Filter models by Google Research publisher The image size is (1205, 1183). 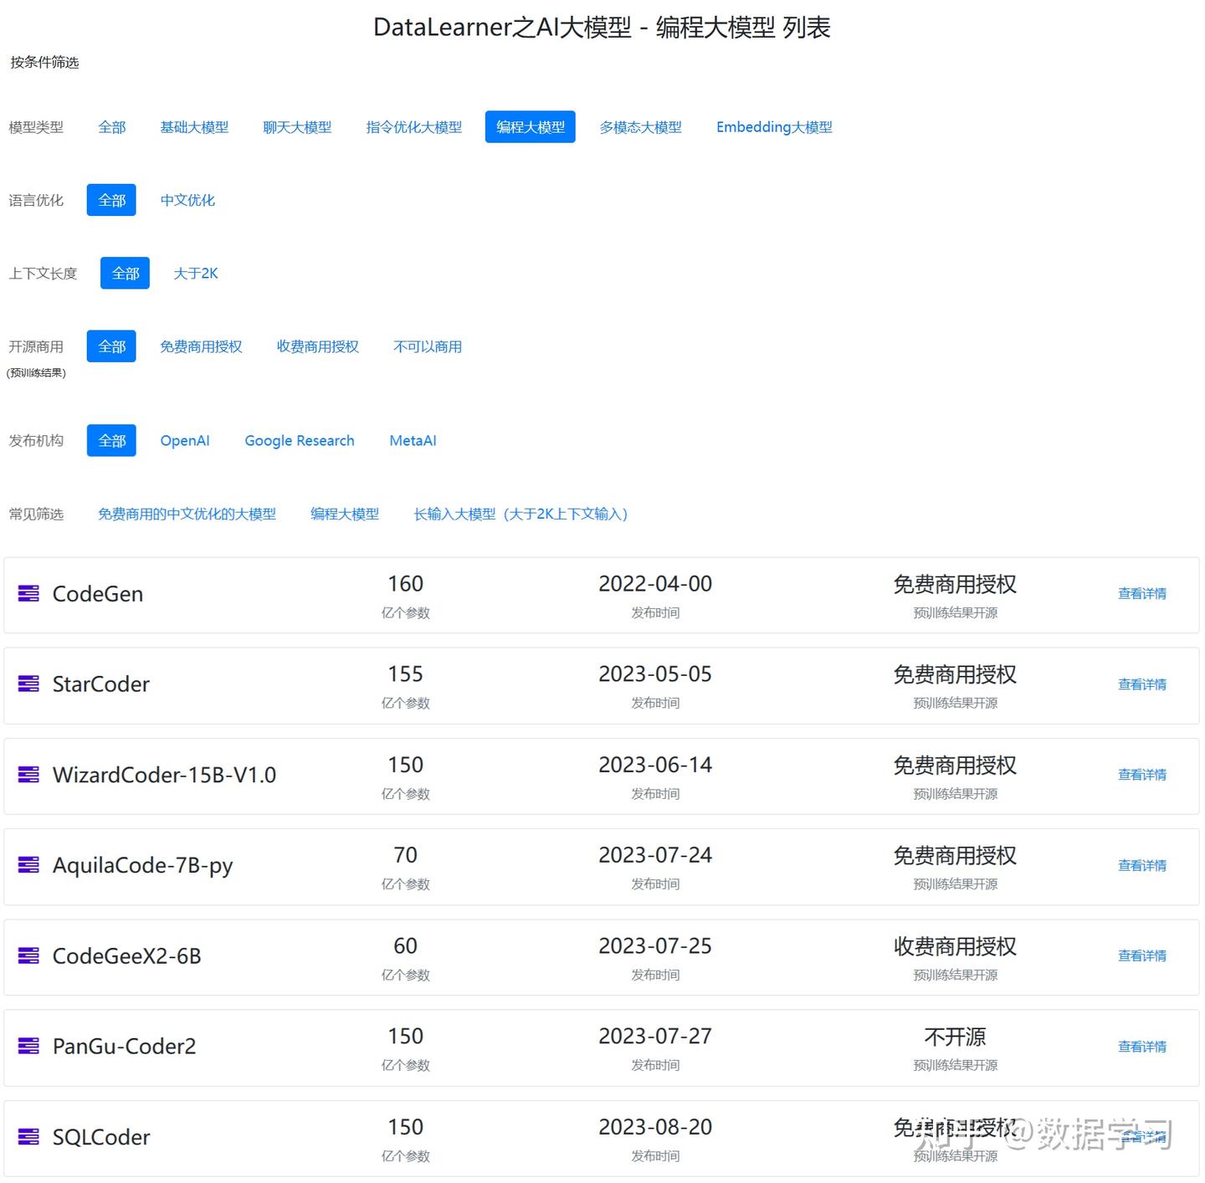point(299,440)
